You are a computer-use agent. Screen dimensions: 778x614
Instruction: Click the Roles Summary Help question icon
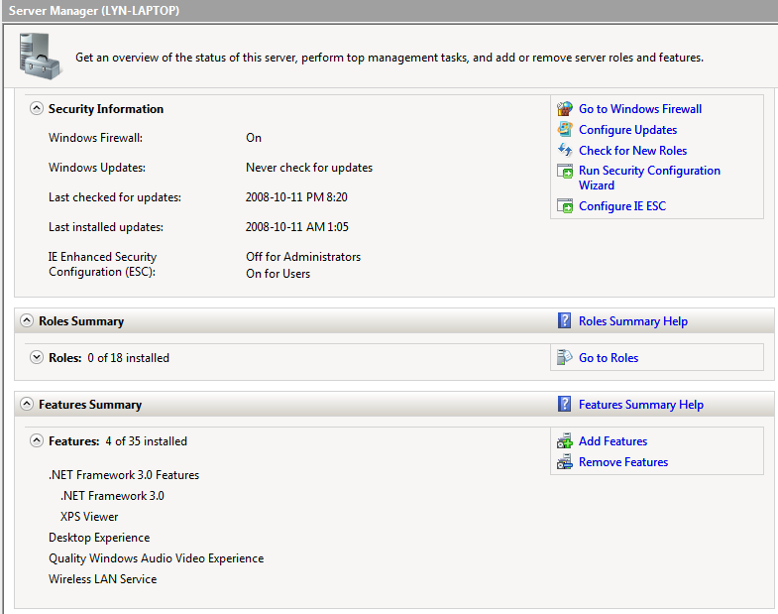coord(565,321)
